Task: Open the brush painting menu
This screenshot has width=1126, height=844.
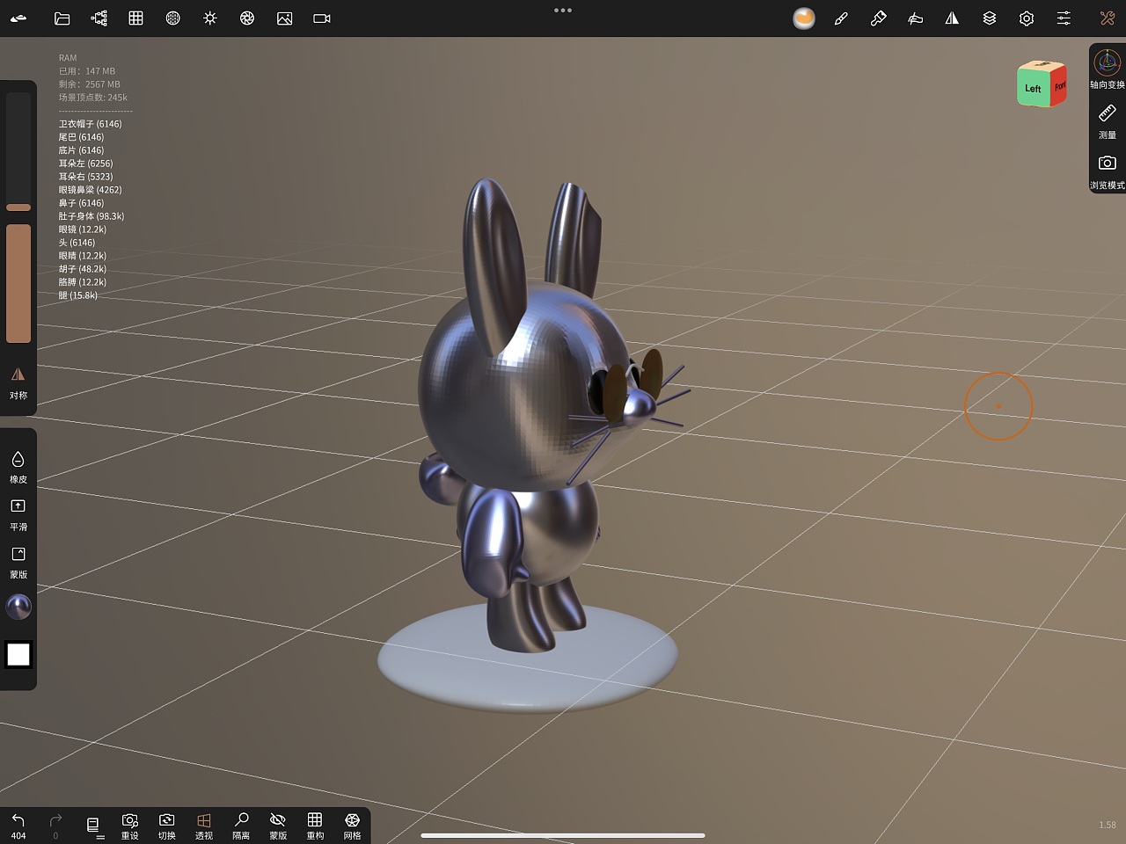Action: click(878, 18)
